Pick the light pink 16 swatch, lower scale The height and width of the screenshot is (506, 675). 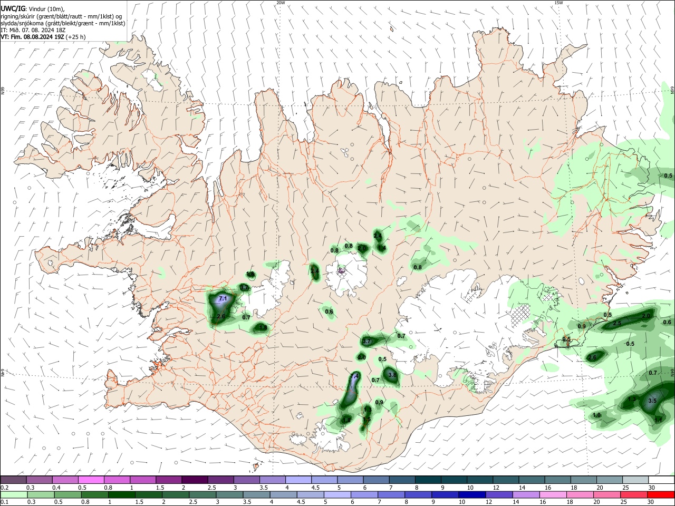click(552, 494)
